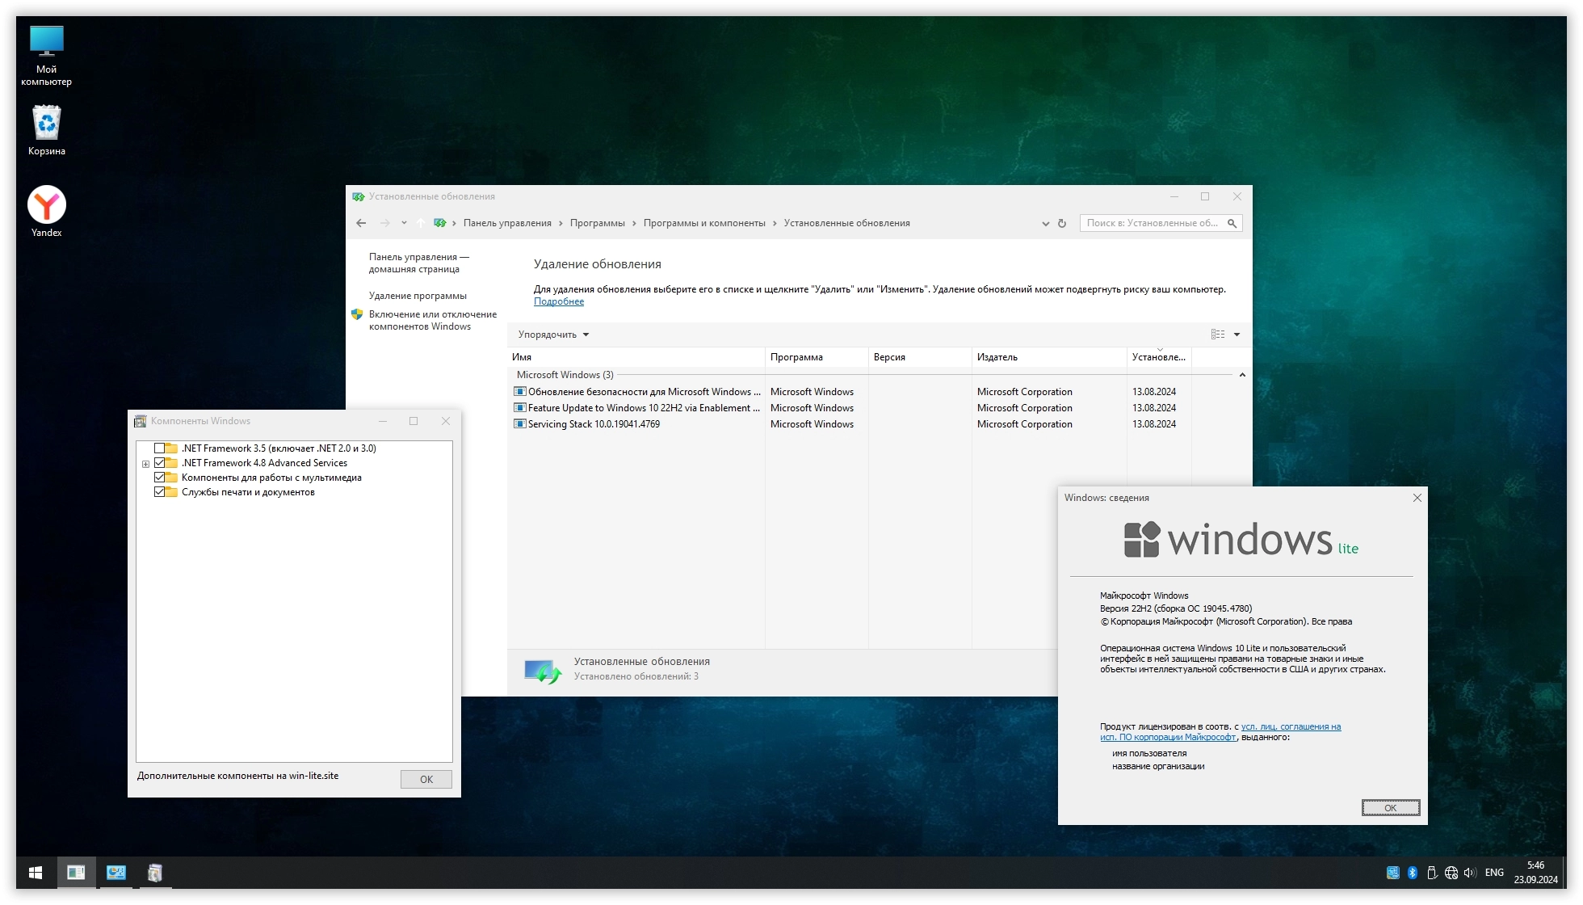Open the Мой компьютер desktop icon
Viewport: 1583px width, 905px height.
pyautogui.click(x=46, y=42)
